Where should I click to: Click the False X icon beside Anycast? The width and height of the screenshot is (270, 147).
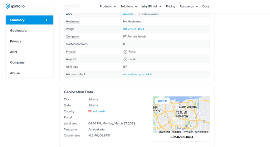coord(125,59)
